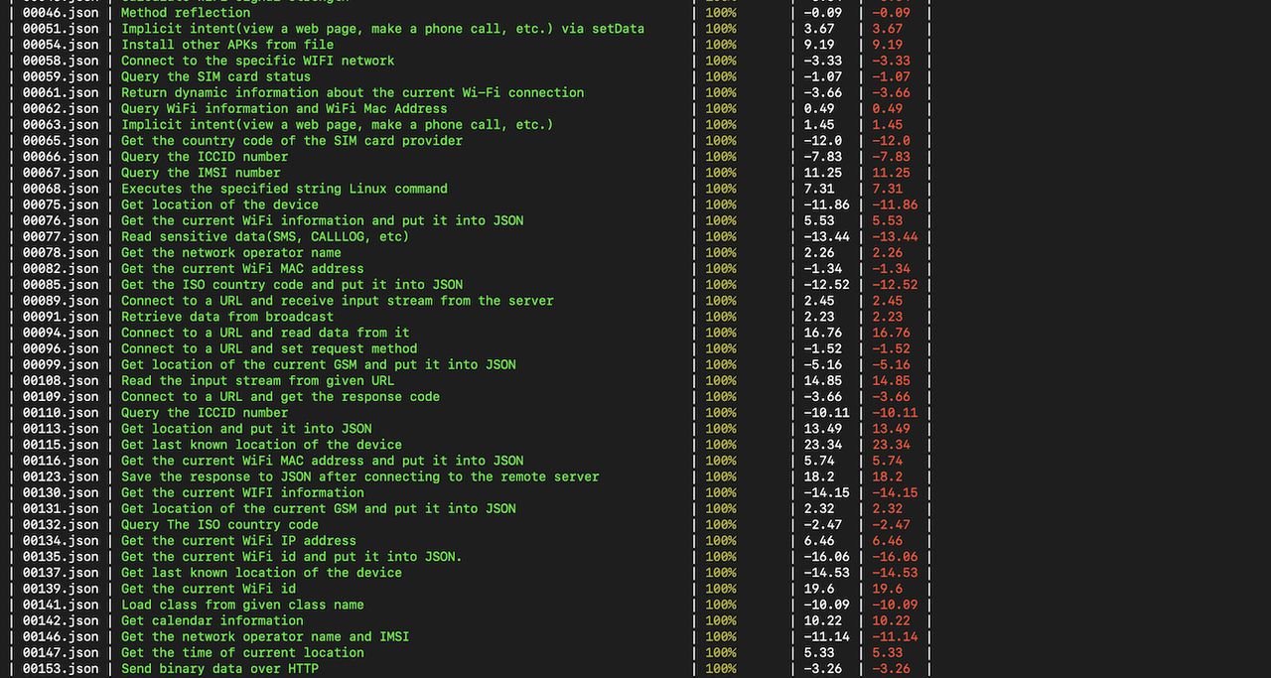Click the file name 00130.json
This screenshot has width=1271, height=678.
(x=61, y=492)
